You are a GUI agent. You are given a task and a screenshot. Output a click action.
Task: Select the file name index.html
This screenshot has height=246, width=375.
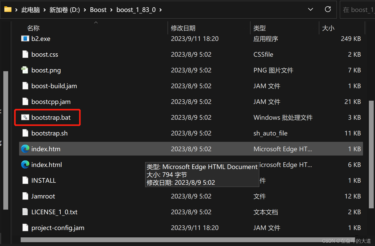click(47, 165)
